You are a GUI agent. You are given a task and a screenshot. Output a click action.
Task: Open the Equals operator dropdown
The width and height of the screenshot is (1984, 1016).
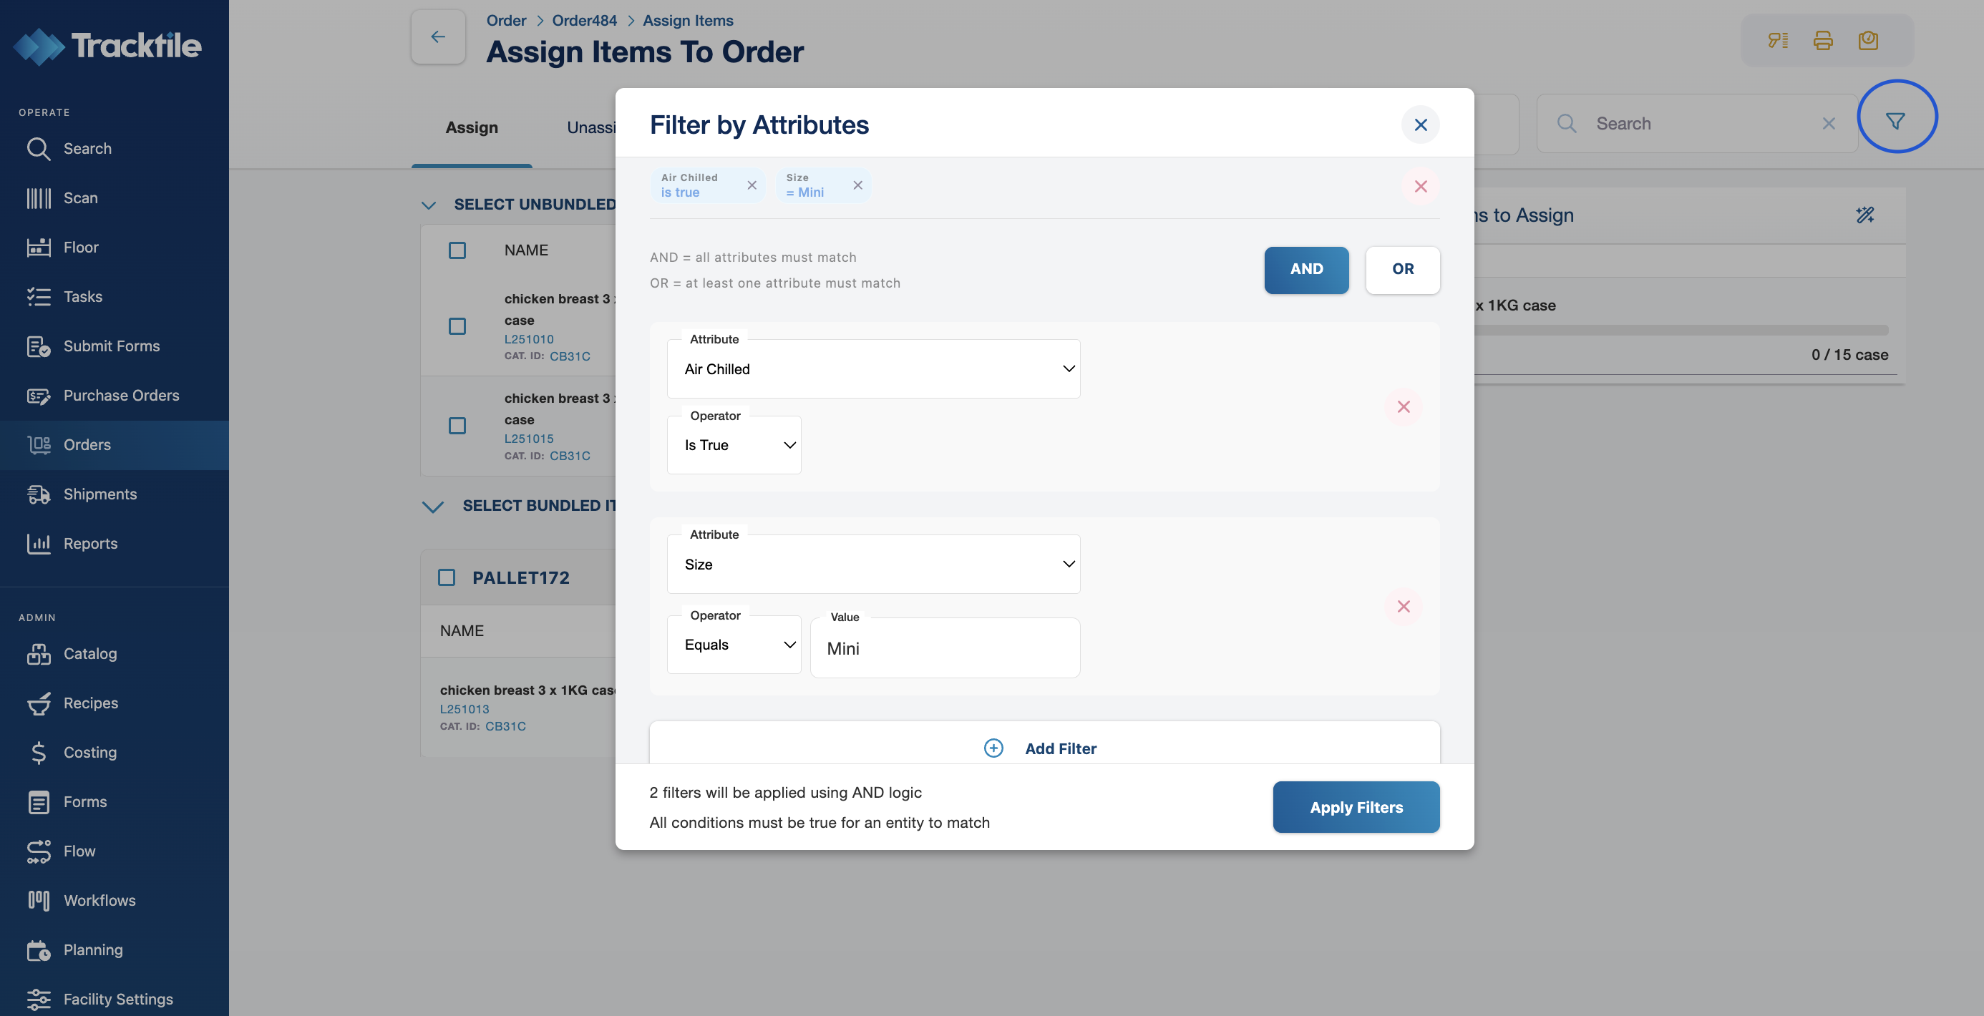pyautogui.click(x=733, y=645)
